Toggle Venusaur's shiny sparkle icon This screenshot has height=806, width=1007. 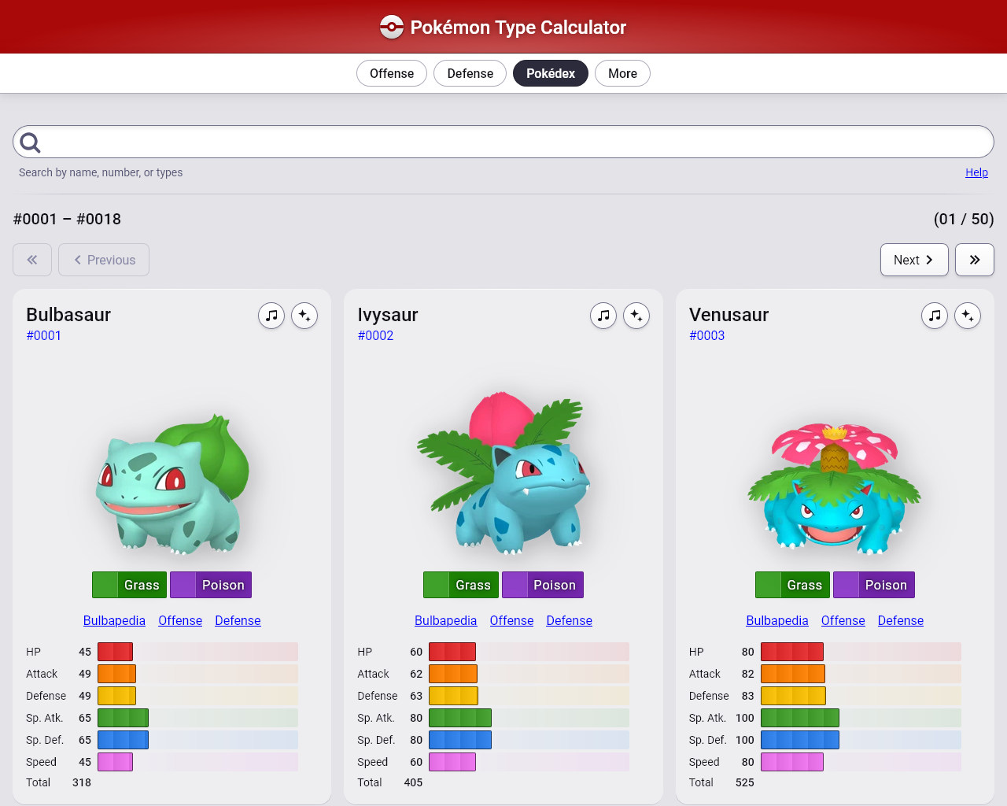click(x=968, y=316)
